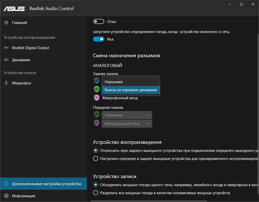Expand the front panel Наушники dropdown
The image size is (259, 202).
127,115
